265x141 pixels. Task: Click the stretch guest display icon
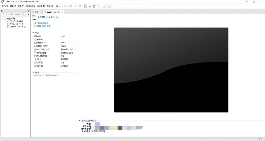tap(110, 6)
